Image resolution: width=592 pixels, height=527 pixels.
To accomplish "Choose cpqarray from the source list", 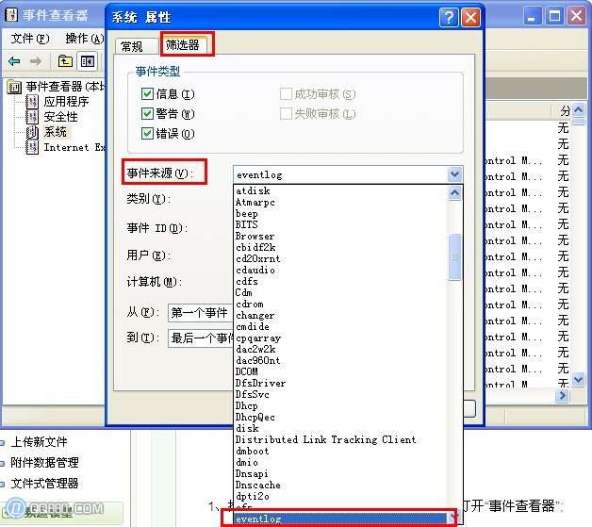I will point(340,338).
